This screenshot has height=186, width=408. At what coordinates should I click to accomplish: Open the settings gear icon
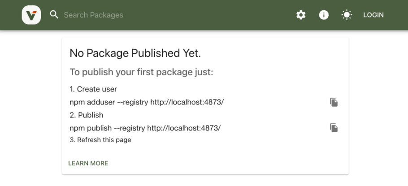tap(301, 15)
